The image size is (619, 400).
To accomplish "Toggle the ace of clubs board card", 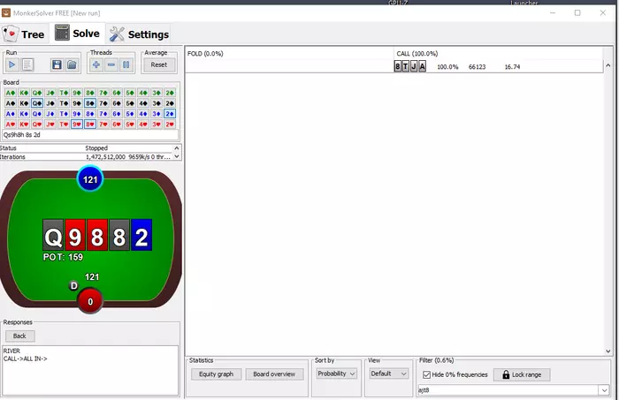I will (11, 93).
